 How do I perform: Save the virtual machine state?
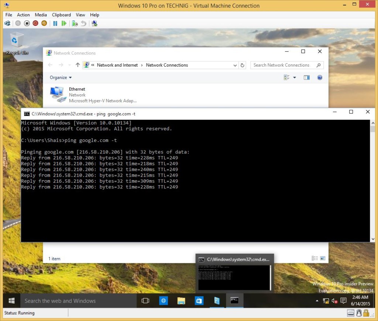(x=44, y=23)
